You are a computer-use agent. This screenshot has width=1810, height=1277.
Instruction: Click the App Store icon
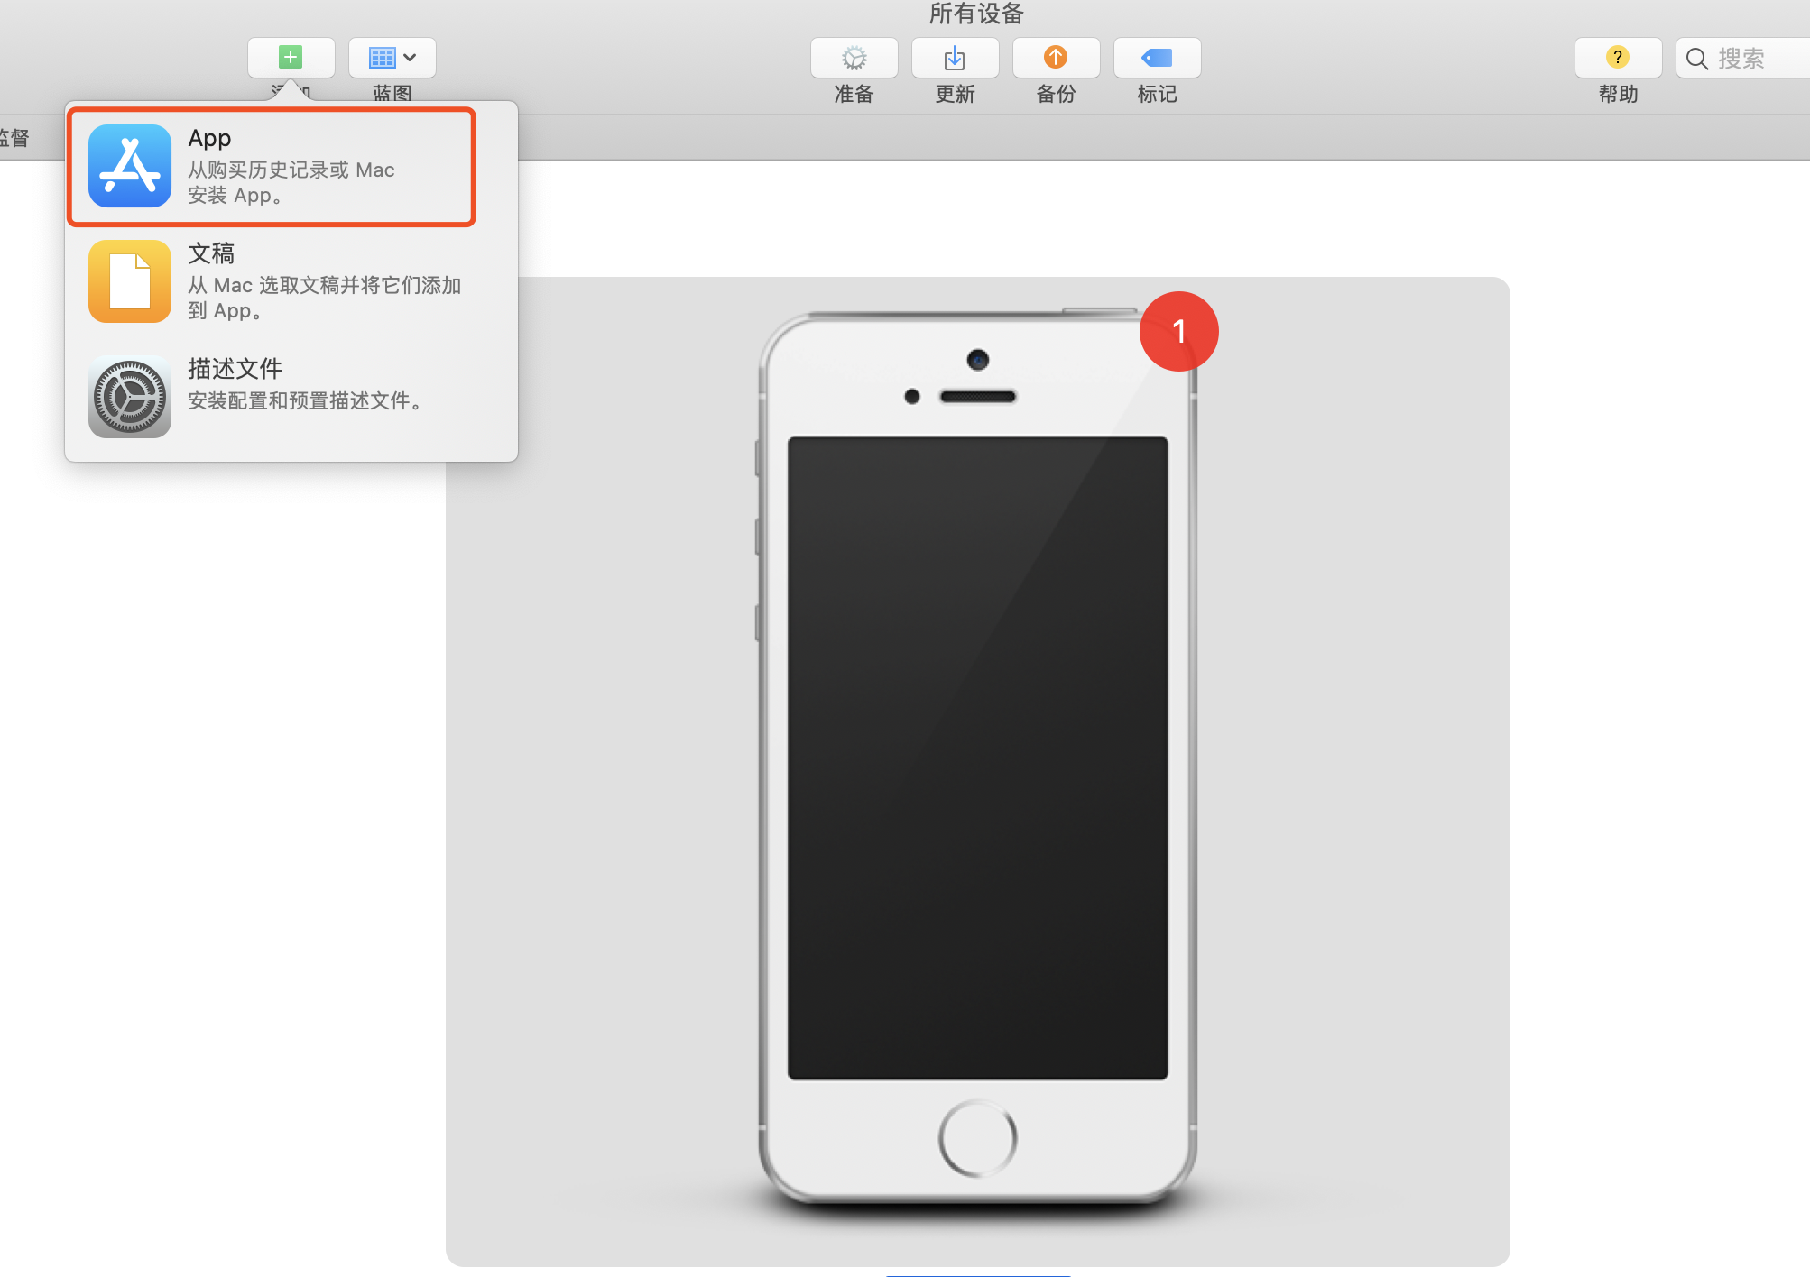point(130,166)
